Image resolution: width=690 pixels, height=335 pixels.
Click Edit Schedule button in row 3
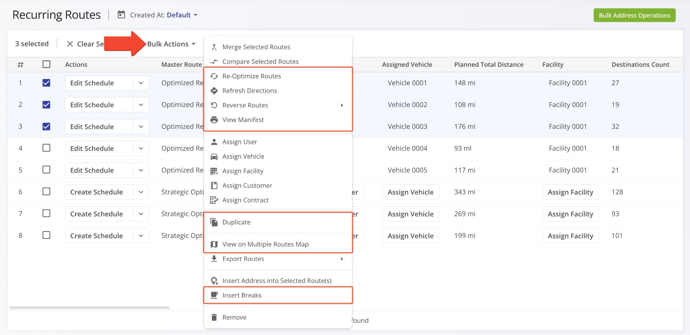(99, 126)
